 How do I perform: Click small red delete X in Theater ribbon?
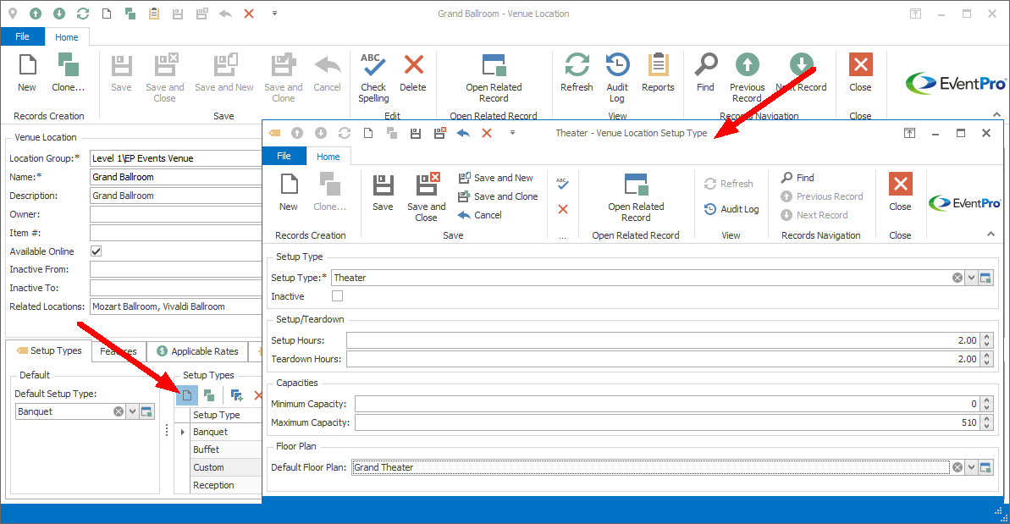563,209
